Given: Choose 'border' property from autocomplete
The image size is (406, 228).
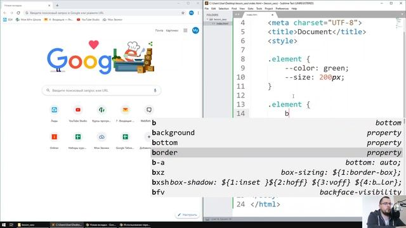Looking at the screenshot, I should [277, 153].
